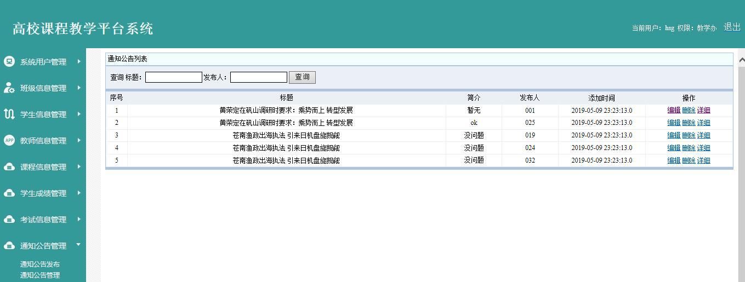Click the 添加时间 column header

[x=601, y=97]
